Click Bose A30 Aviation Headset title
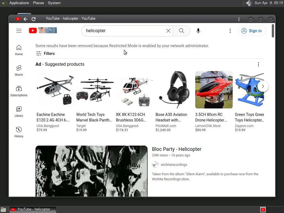Viewport: 284px width, 213px height. tap(171, 117)
